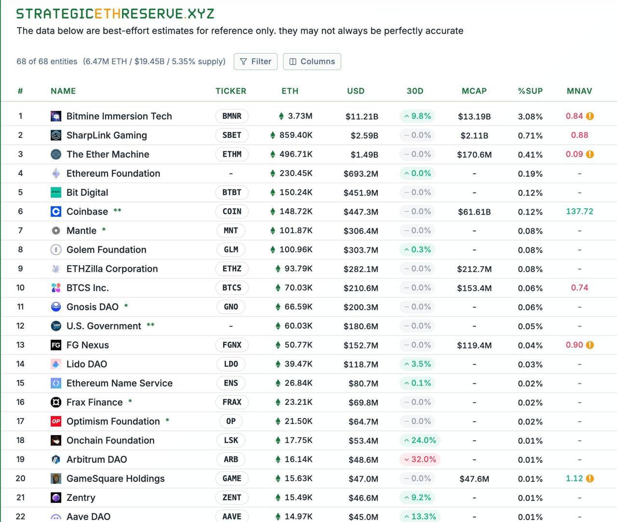The image size is (617, 522).
Task: Click the Bitmine Immersion Tech logo icon
Action: click(56, 116)
